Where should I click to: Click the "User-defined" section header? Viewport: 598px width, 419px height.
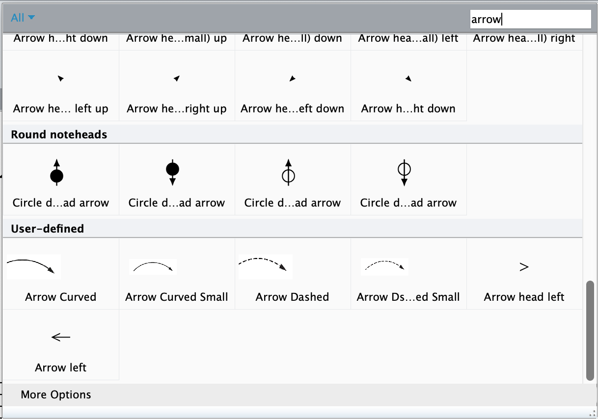(48, 229)
